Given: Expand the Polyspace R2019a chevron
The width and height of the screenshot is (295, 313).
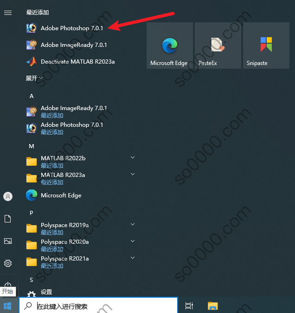Looking at the screenshot, I should pos(133,224).
